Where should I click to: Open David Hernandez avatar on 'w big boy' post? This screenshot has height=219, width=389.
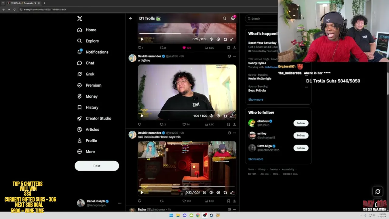pos(133,58)
